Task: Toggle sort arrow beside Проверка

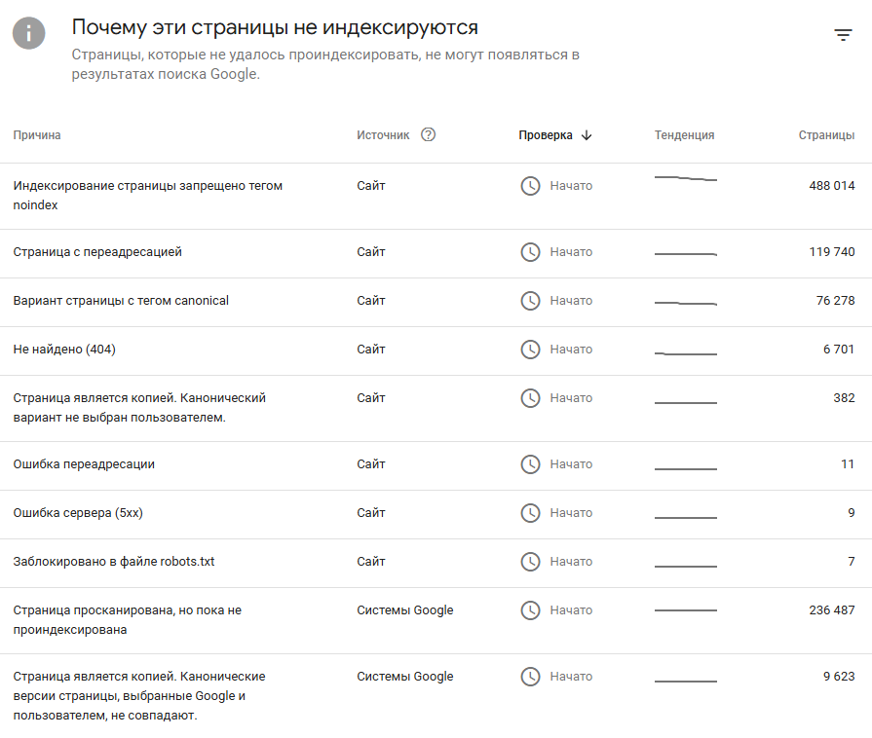Action: click(x=587, y=135)
